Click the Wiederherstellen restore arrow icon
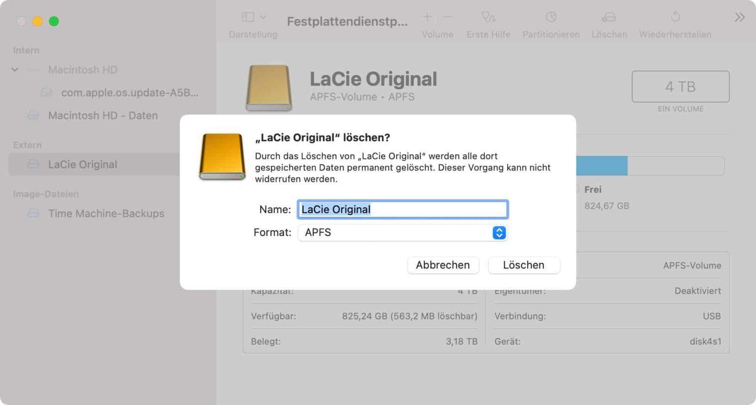 point(675,17)
